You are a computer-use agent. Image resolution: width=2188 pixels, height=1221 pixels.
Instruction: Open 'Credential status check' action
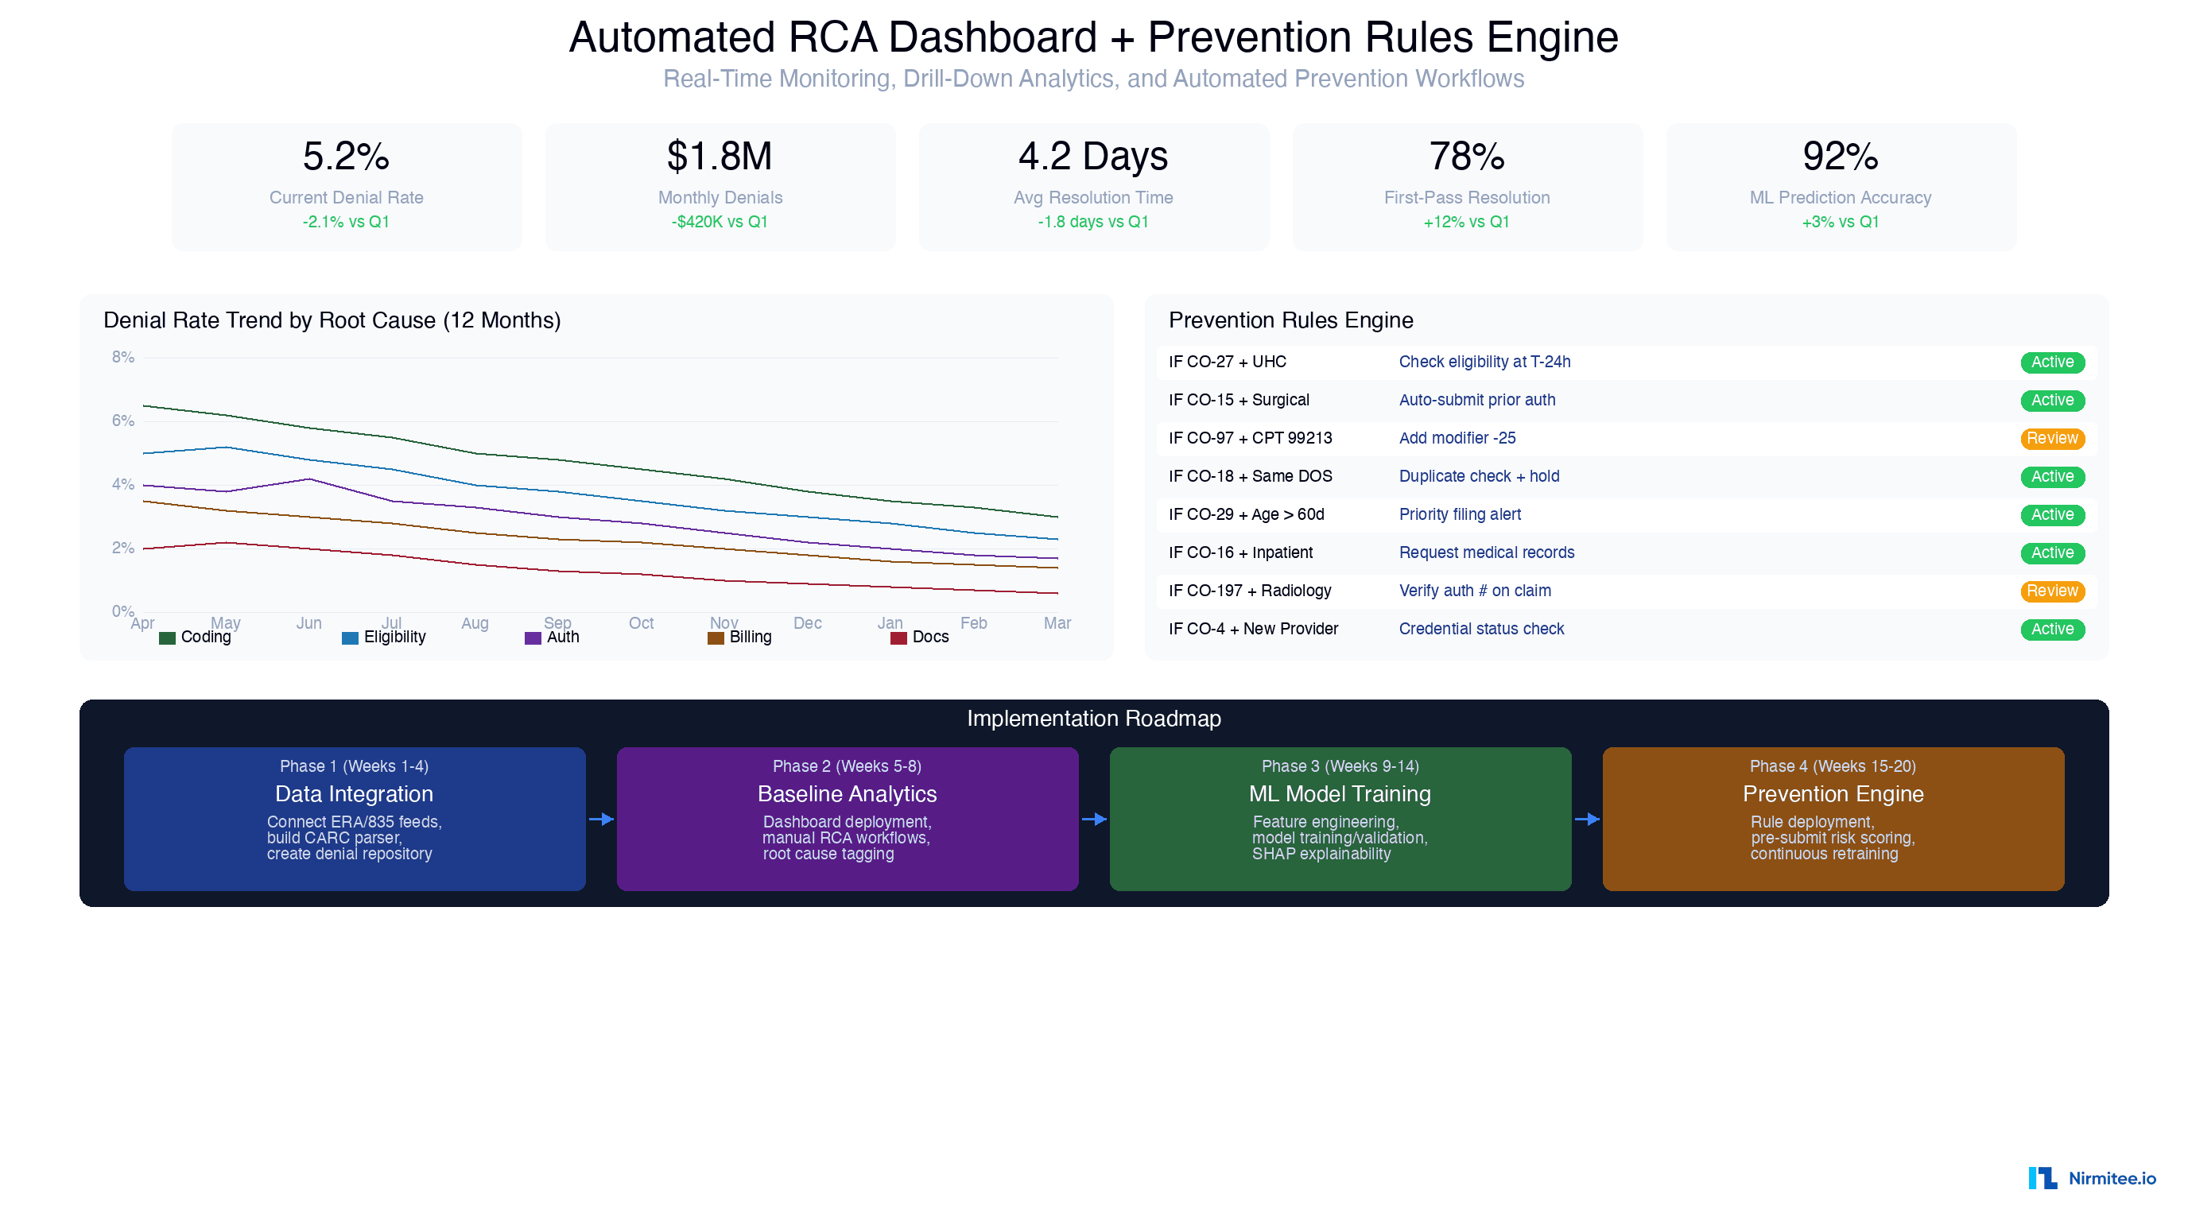[1481, 629]
